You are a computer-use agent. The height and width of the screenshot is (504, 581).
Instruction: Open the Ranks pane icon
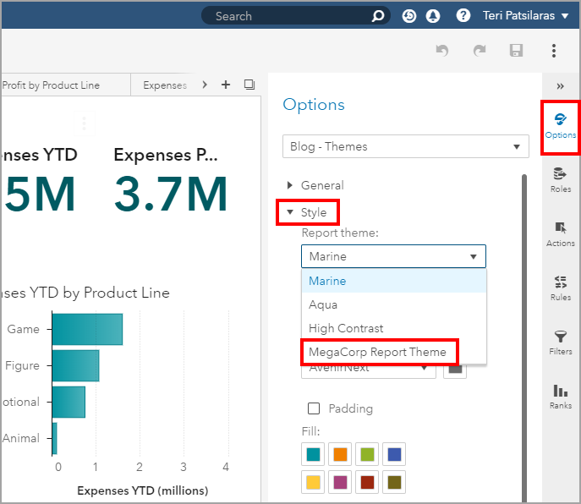point(560,396)
